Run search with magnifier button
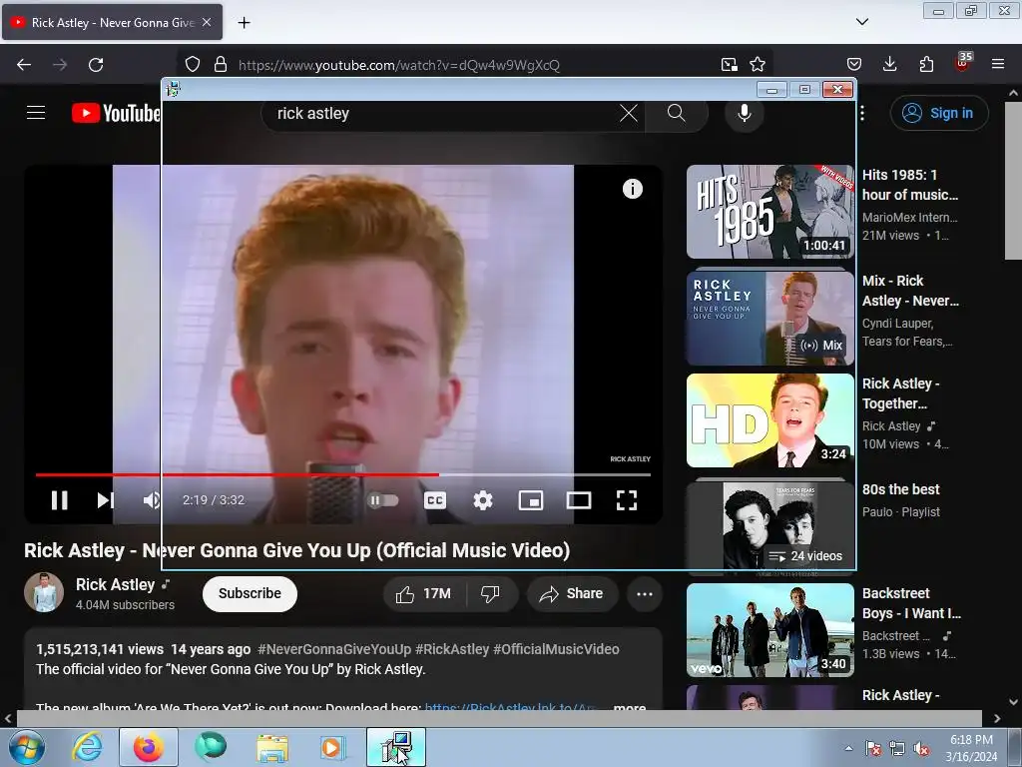The width and height of the screenshot is (1022, 767). point(677,113)
